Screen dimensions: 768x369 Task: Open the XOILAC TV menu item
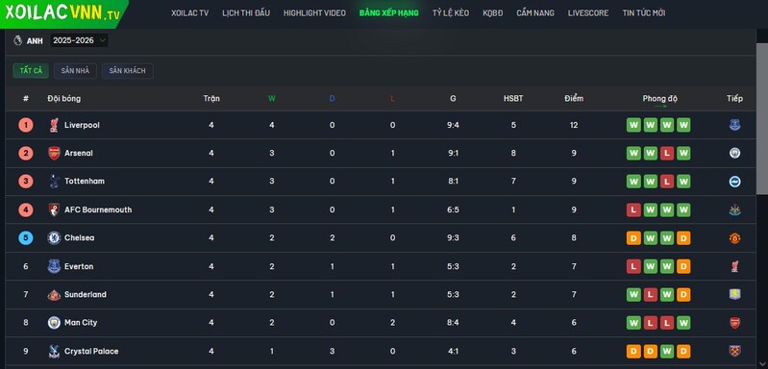[x=189, y=13]
